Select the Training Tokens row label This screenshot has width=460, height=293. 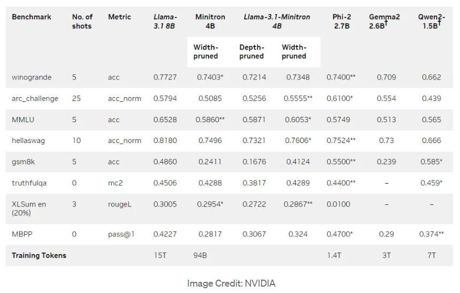(39, 256)
